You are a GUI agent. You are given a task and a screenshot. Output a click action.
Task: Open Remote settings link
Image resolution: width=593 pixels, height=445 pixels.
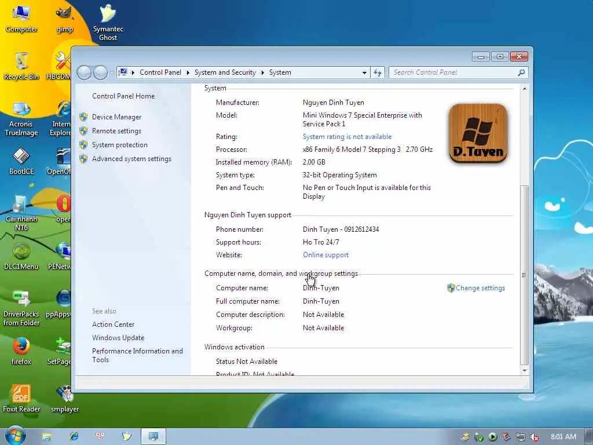(x=116, y=131)
